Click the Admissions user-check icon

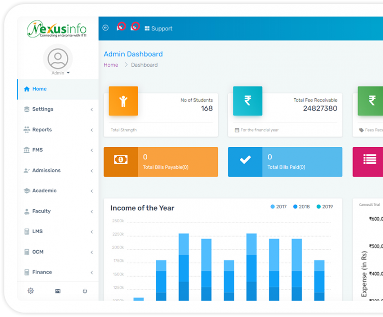[x=26, y=171]
